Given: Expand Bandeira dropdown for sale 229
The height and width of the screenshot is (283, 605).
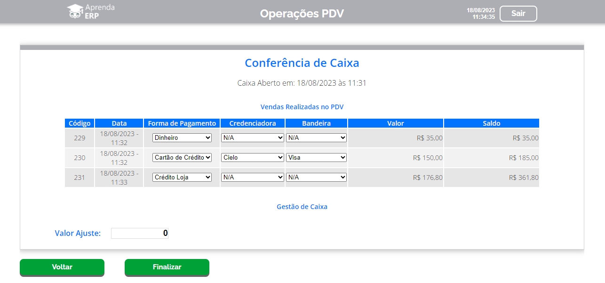Looking at the screenshot, I should [316, 138].
